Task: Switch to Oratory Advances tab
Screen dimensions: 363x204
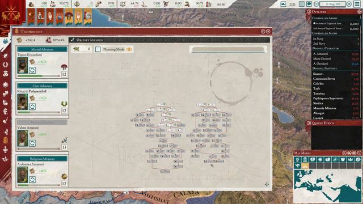Action: pos(42,122)
